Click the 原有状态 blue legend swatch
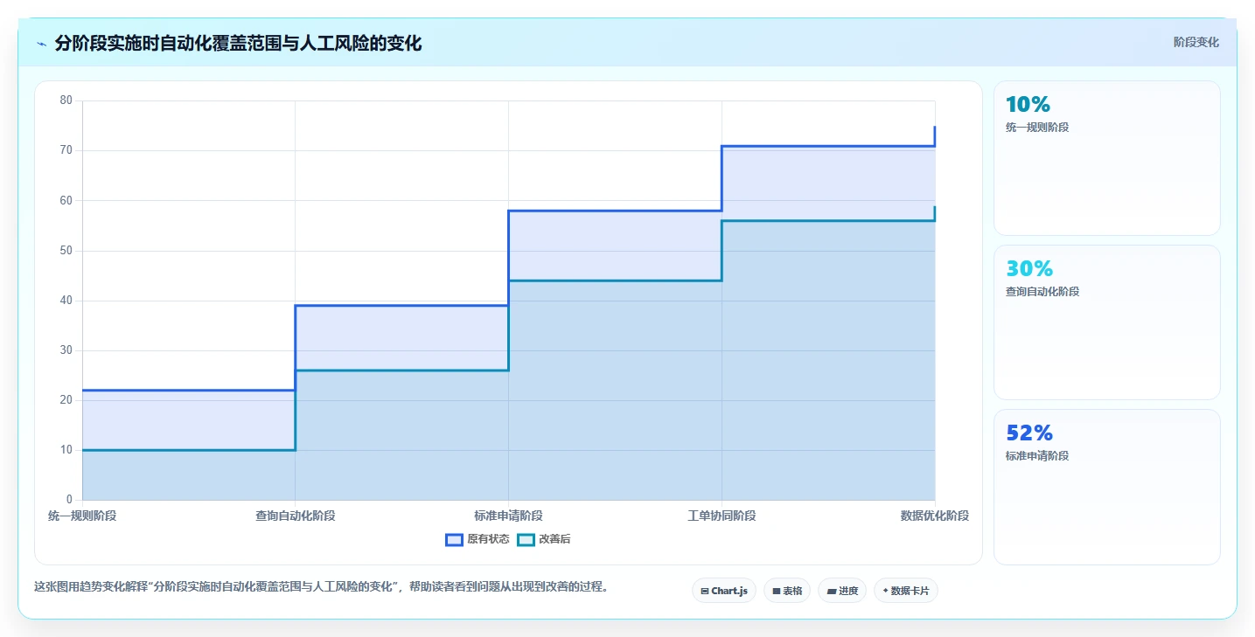Viewport: 1255px width, 637px height. pos(454,539)
